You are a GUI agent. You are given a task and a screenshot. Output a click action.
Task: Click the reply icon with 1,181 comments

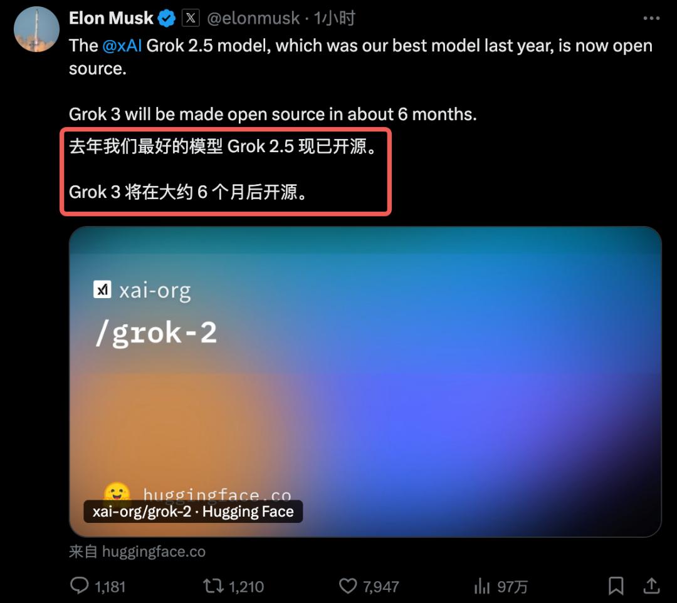(x=79, y=585)
